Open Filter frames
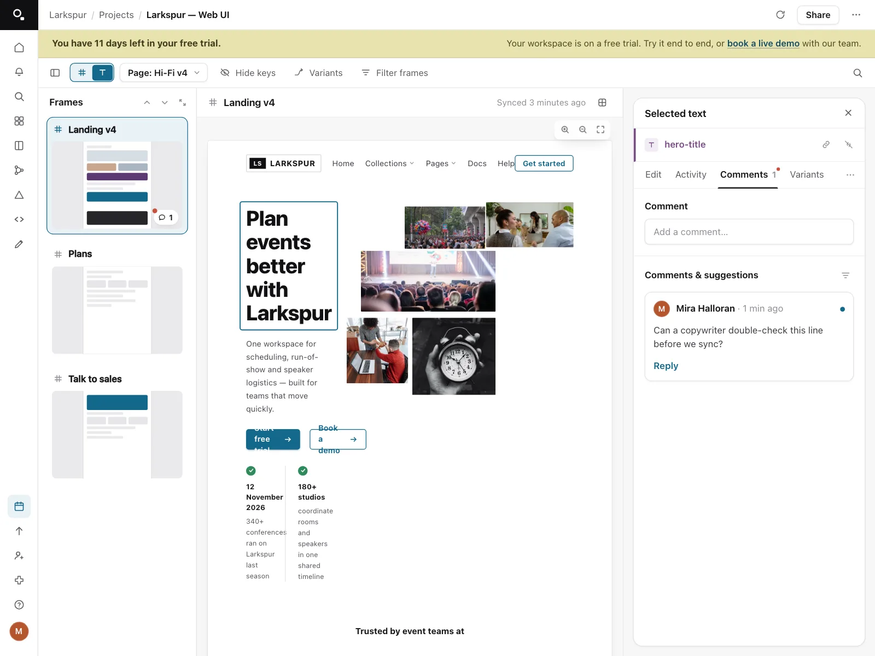 (x=395, y=73)
